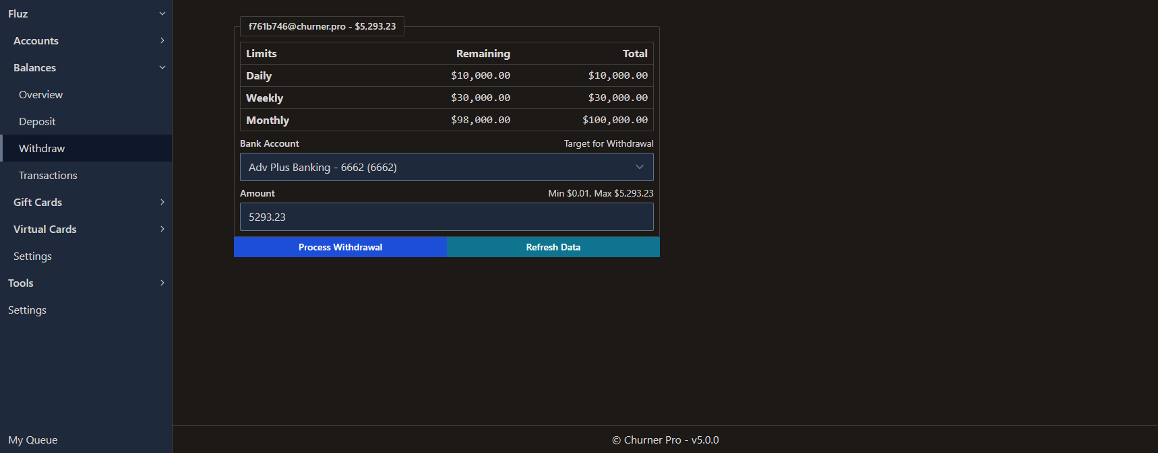
Task: Open the Transactions page
Action: coord(48,176)
